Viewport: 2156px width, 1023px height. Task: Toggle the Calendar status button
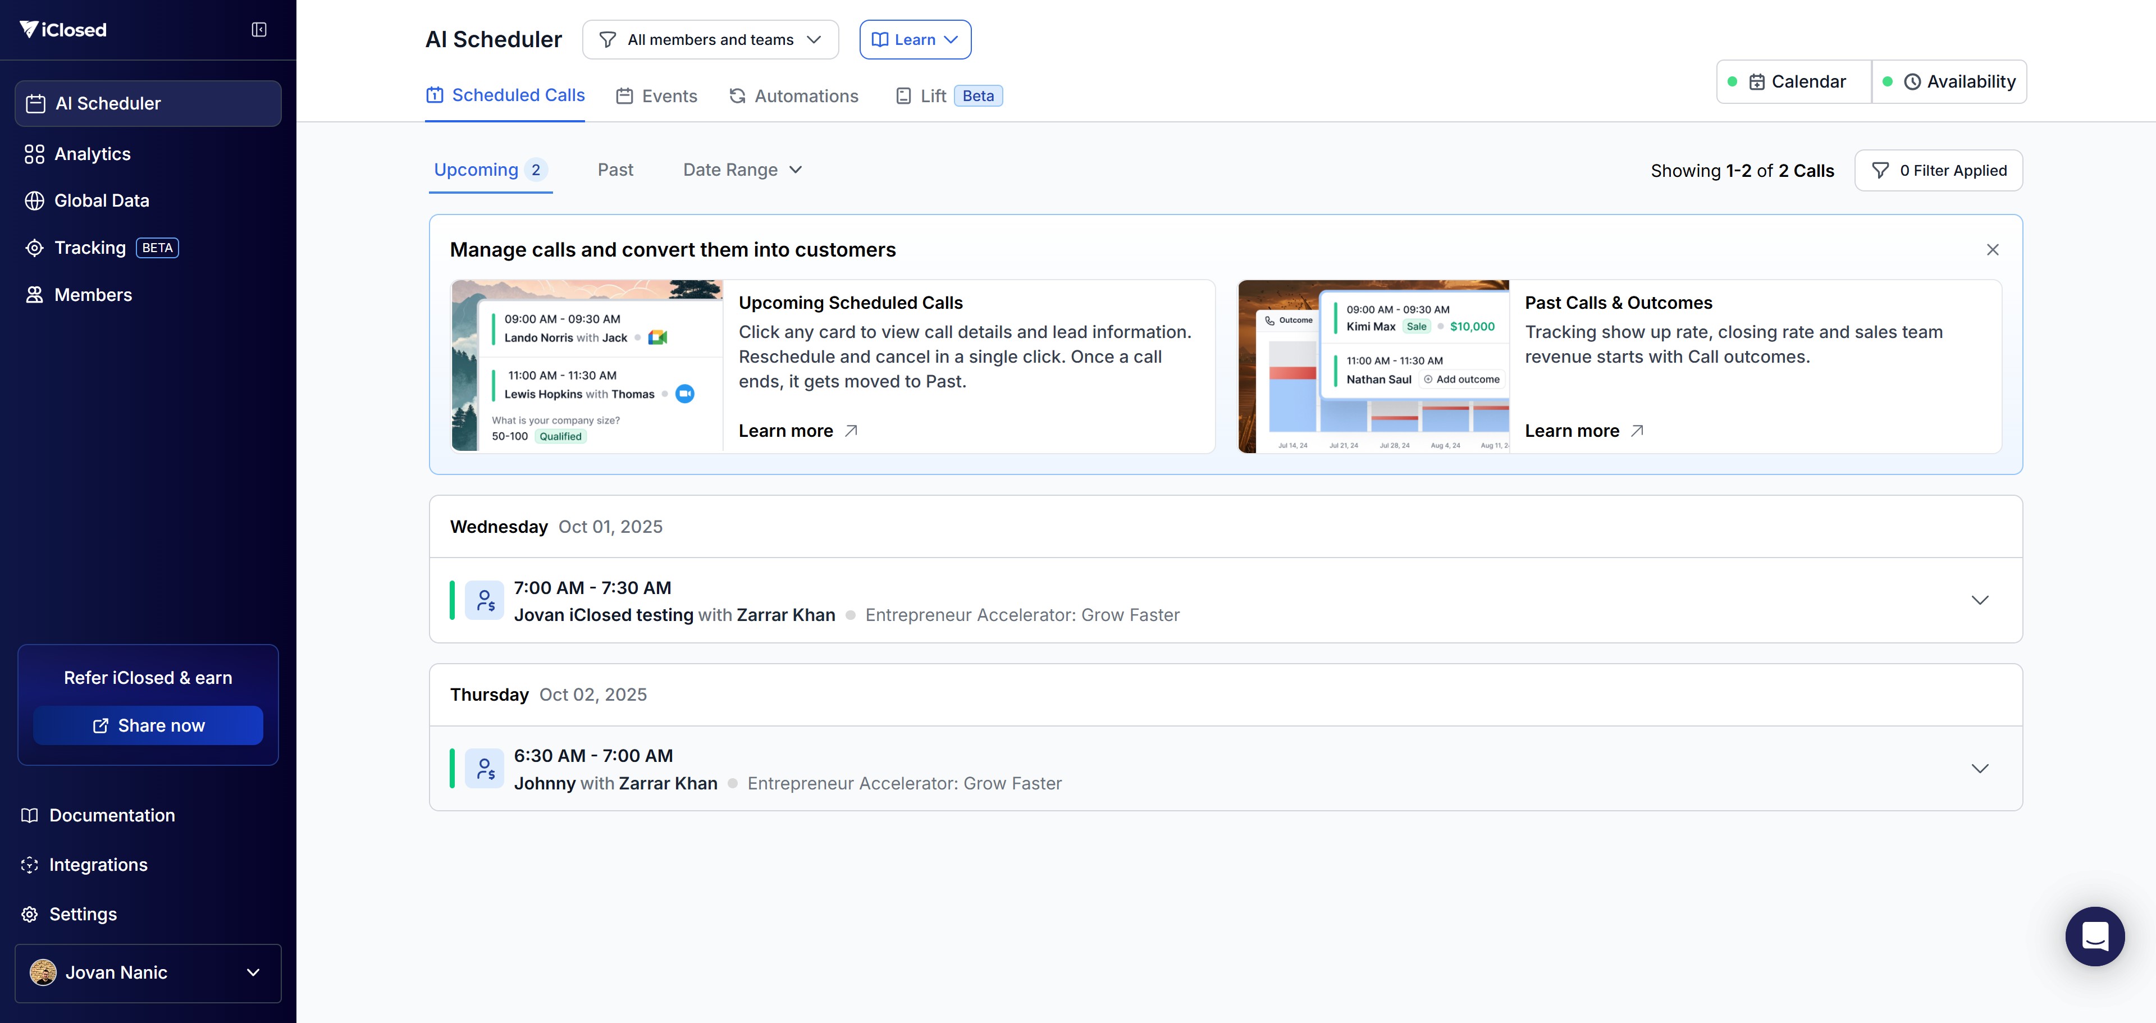1794,82
